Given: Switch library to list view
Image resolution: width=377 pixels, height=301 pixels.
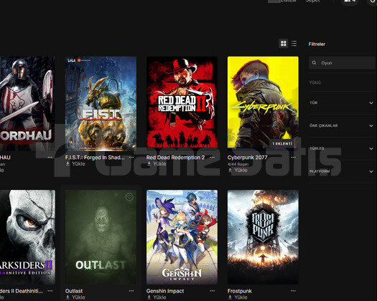Looking at the screenshot, I should (x=294, y=44).
